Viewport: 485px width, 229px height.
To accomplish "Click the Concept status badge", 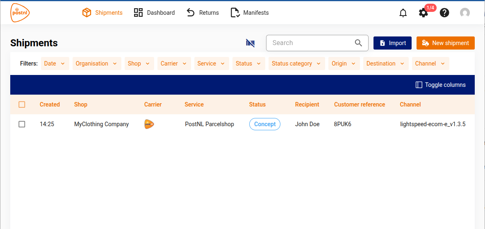I will click(264, 124).
